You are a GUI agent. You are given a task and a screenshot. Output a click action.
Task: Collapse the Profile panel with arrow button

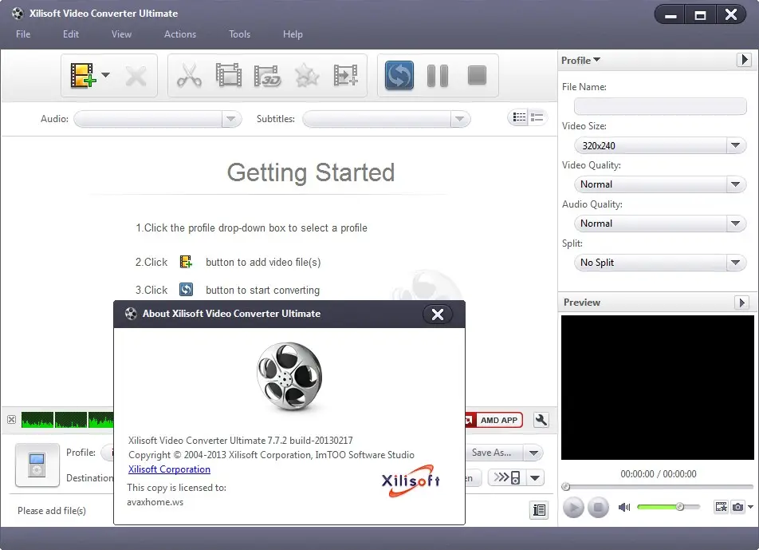(x=744, y=60)
